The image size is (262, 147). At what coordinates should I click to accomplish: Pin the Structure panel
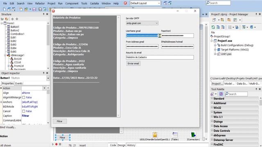point(44,14)
